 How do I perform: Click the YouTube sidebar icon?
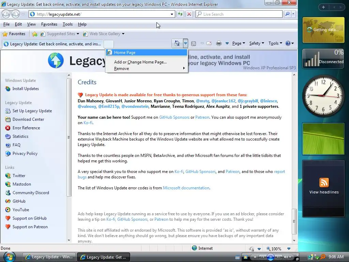[8, 210]
